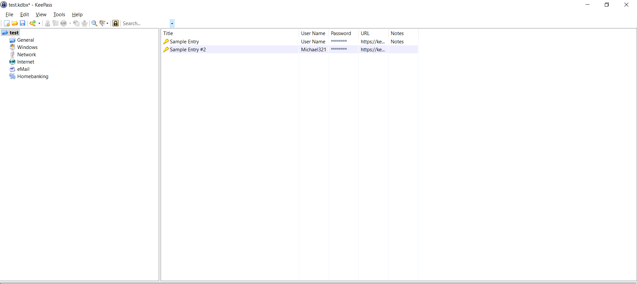The height and width of the screenshot is (284, 637).
Task: Click the test root folder icon
Action: click(5, 32)
